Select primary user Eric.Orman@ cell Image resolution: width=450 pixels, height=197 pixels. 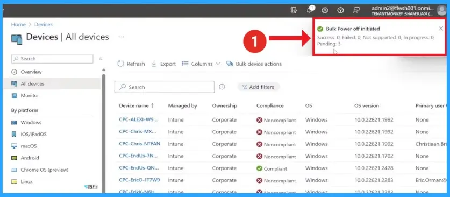tap(431, 180)
